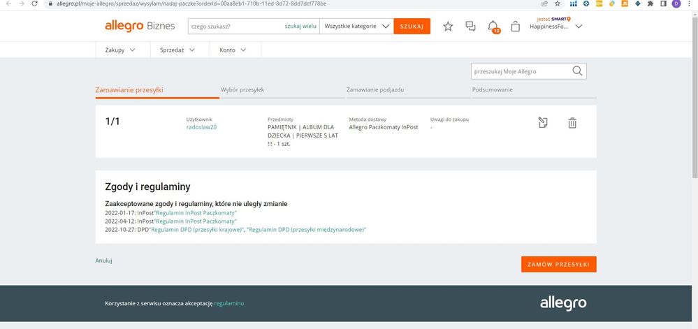Click the Anuluj link

pos(103,261)
